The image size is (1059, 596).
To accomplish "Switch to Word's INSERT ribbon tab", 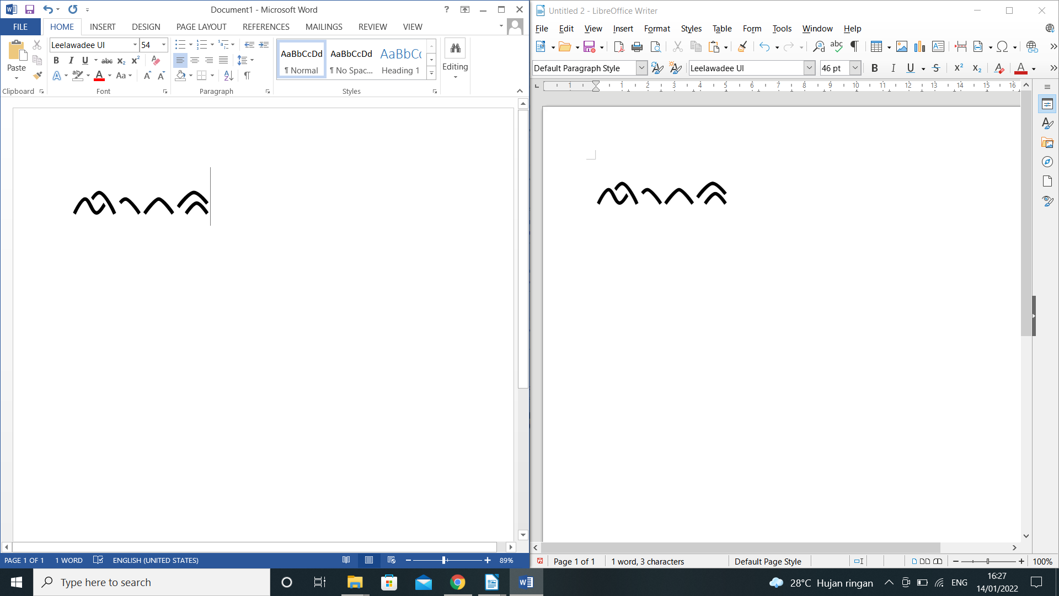I will (x=103, y=26).
